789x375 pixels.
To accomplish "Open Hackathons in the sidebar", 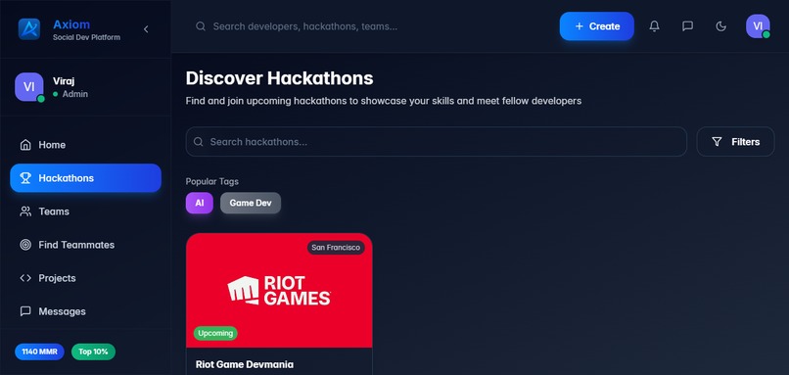I will pyautogui.click(x=85, y=177).
